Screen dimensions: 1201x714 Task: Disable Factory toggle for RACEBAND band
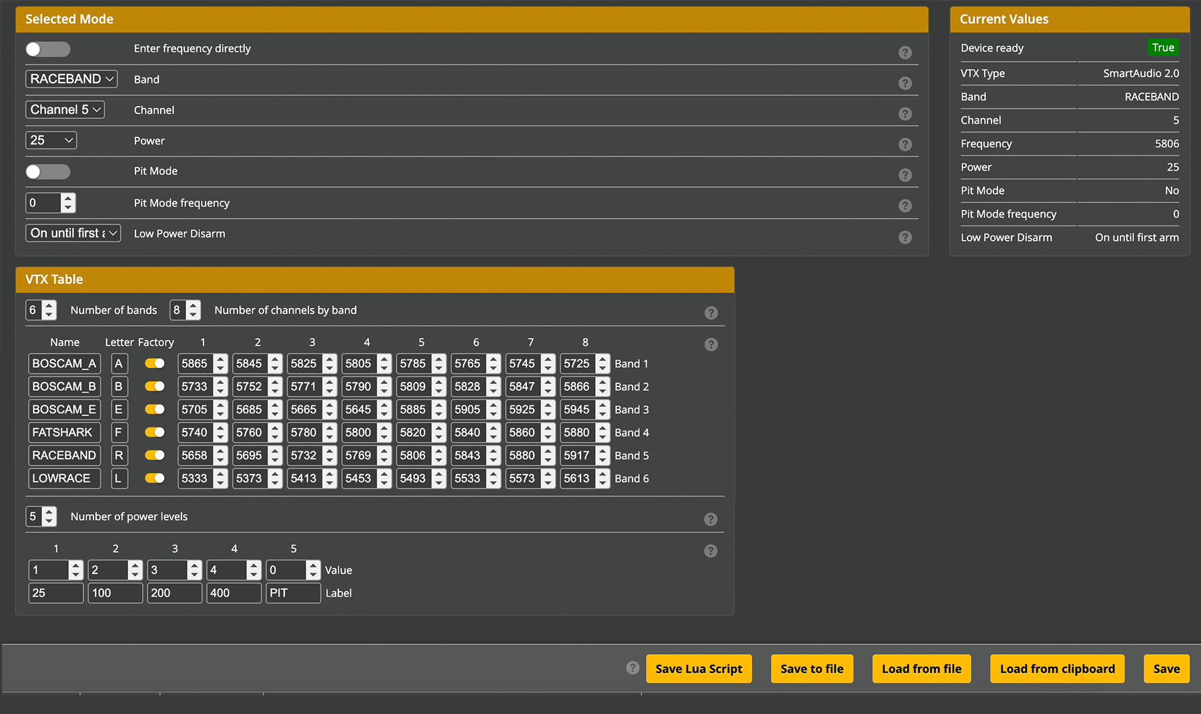click(x=155, y=455)
